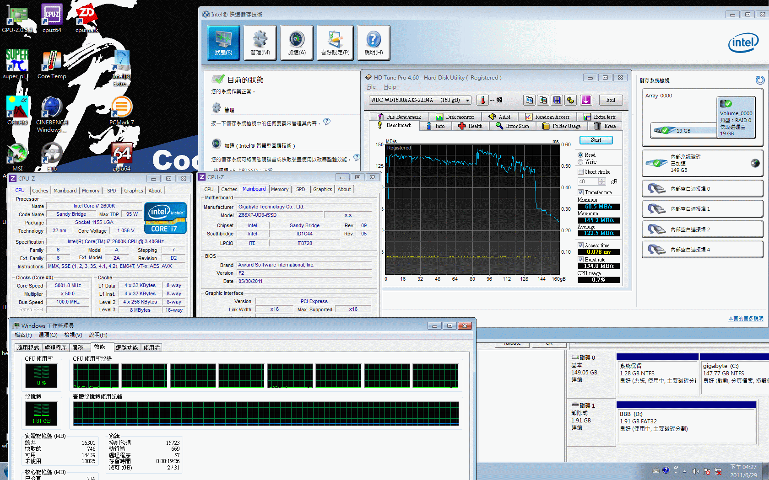Open Graphics tab in right CPU-Z window

(323, 189)
